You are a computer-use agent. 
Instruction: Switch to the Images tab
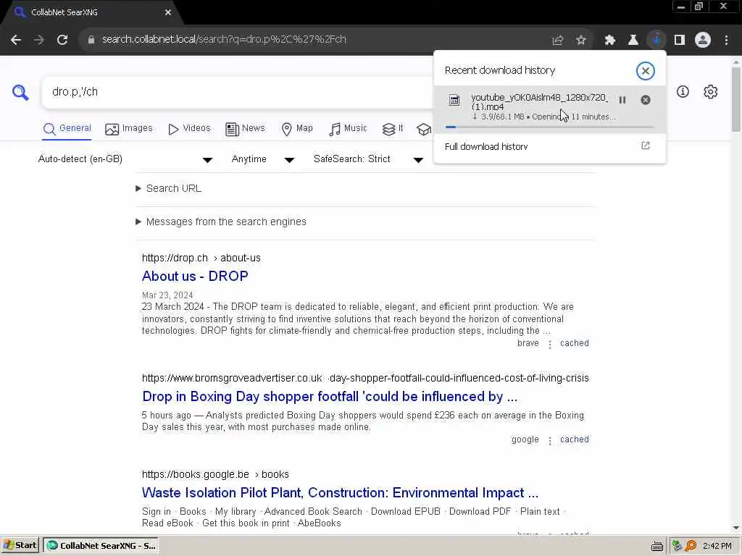click(129, 129)
